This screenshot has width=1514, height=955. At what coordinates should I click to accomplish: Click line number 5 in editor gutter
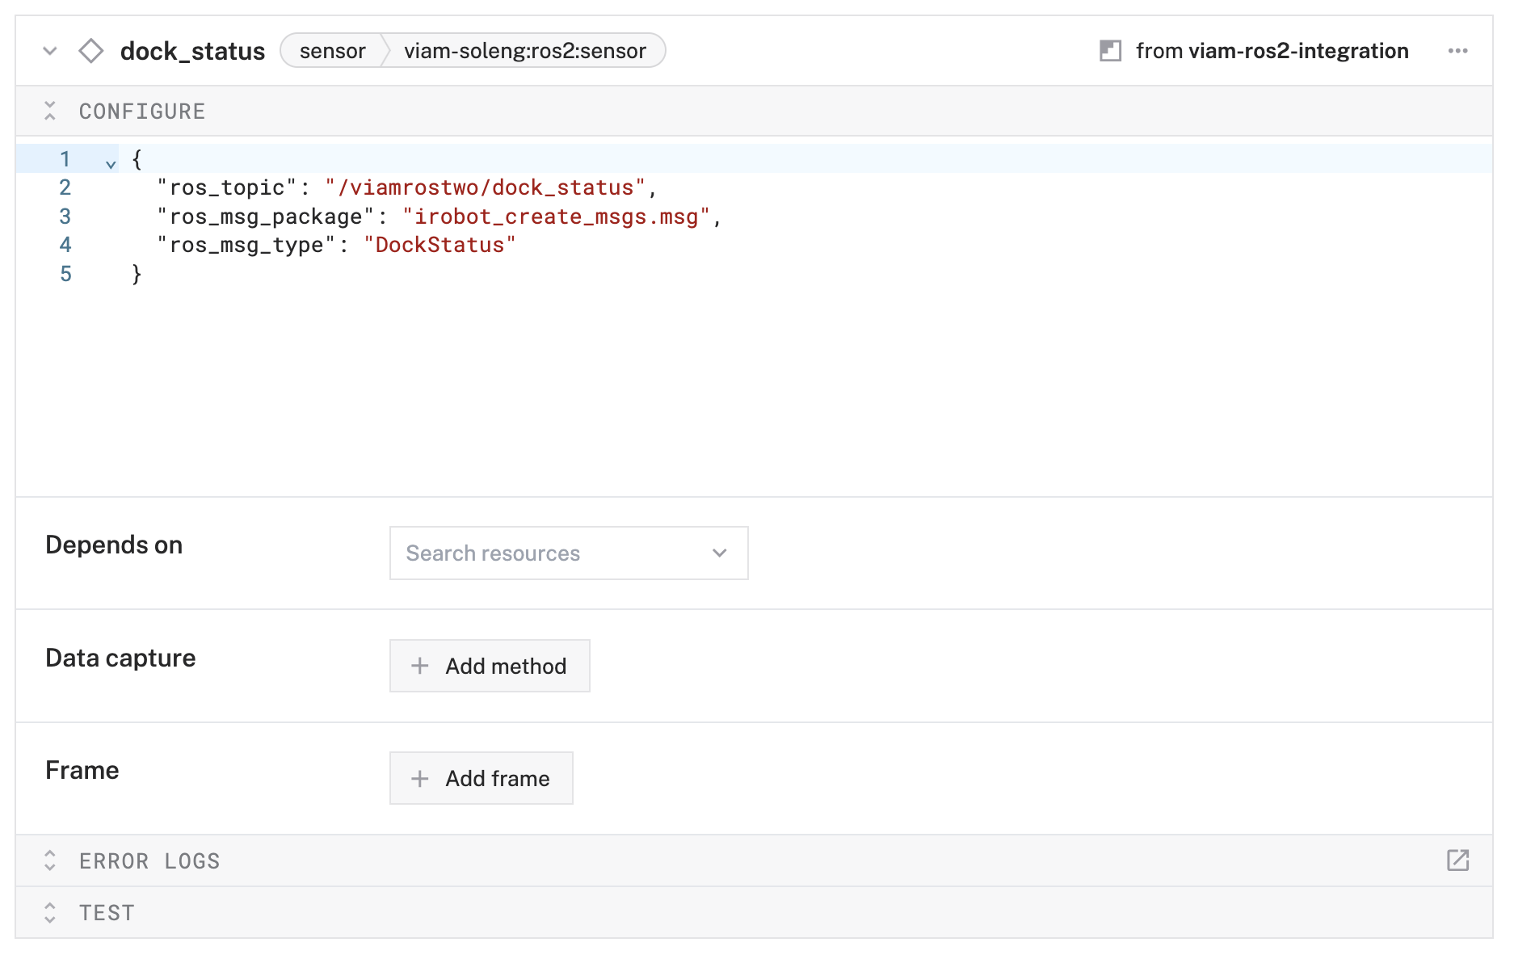65,274
